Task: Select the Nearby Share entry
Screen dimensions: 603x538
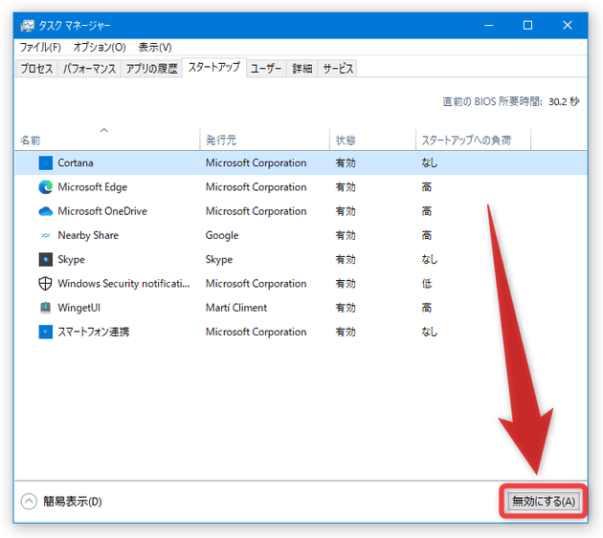Action: [x=88, y=235]
